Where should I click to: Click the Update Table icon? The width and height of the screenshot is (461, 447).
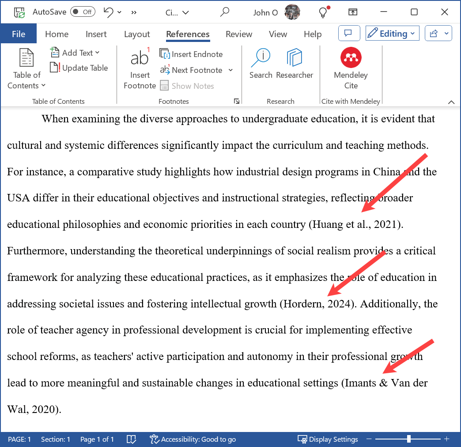(x=79, y=68)
